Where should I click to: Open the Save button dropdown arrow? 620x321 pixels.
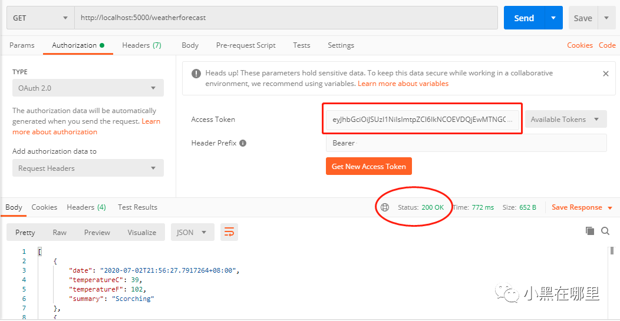coord(606,18)
